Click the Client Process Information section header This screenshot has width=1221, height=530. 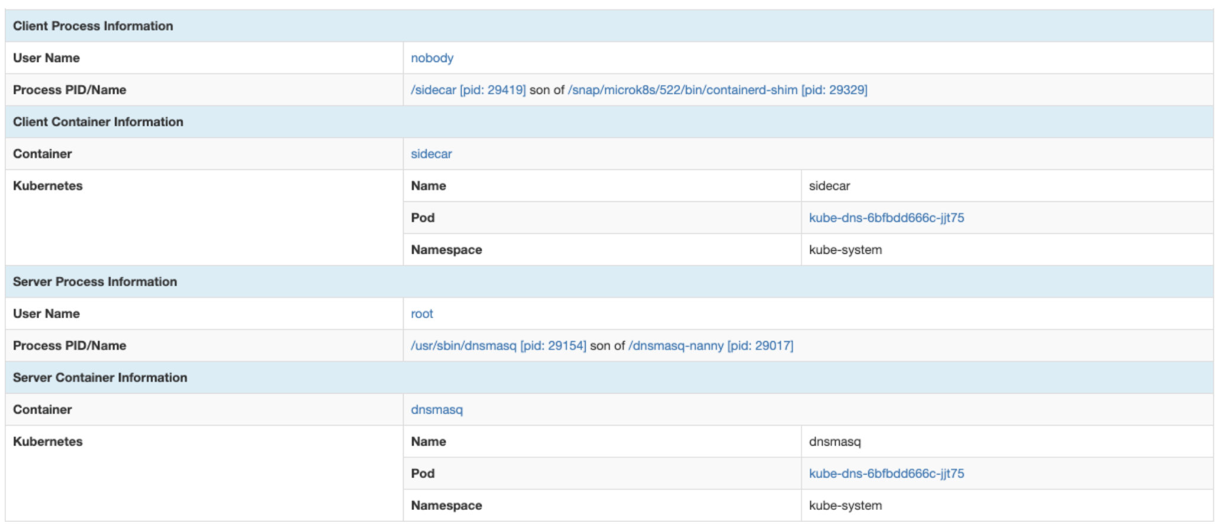93,26
